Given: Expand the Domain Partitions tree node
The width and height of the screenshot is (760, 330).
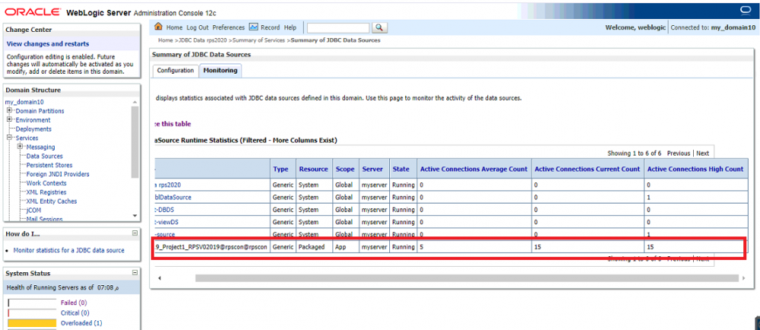Looking at the screenshot, I should point(9,111).
